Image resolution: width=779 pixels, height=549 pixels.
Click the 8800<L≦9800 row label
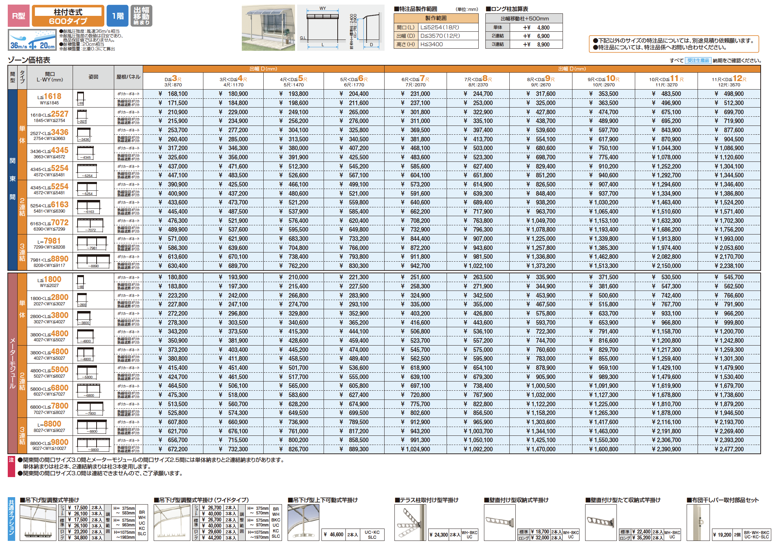tap(49, 445)
